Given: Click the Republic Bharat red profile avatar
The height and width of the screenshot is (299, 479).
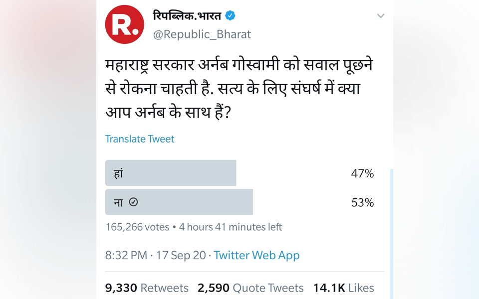Looking at the screenshot, I should point(124,24).
